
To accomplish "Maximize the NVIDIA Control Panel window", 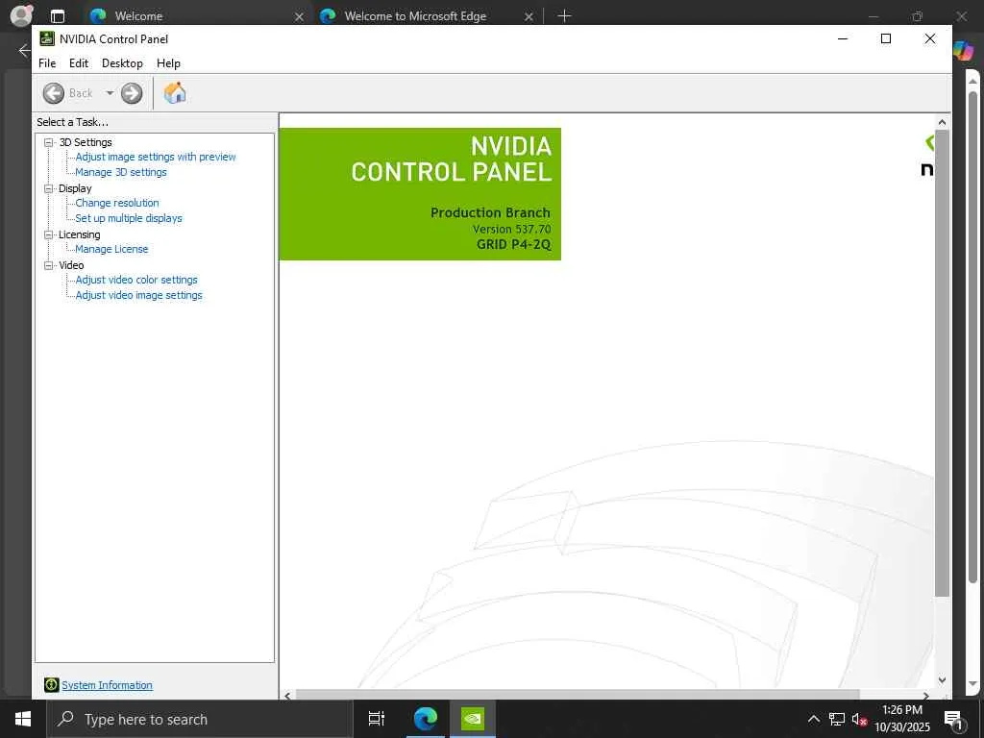I will (886, 38).
